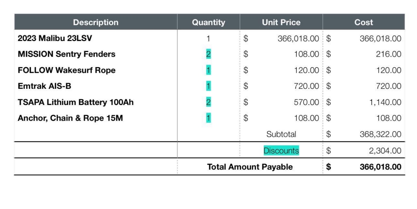
Task: Click the Discounts amount 2,304.00
Action: (x=385, y=151)
